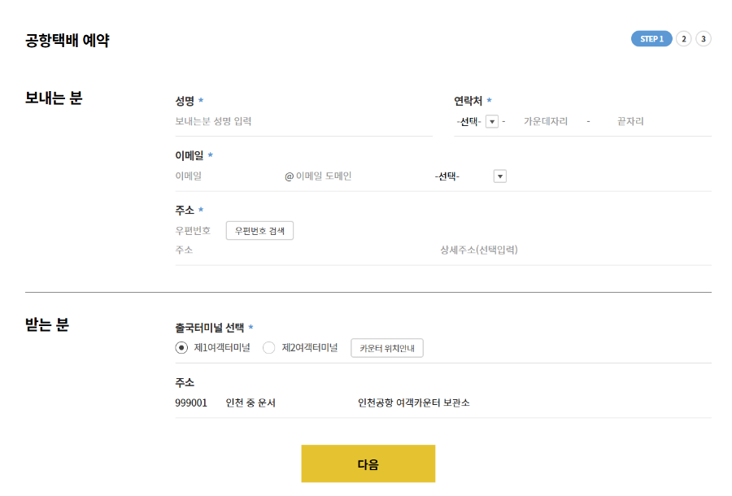Focus the 보내는분 성명 입력 field
The height and width of the screenshot is (496, 732).
pyautogui.click(x=303, y=121)
